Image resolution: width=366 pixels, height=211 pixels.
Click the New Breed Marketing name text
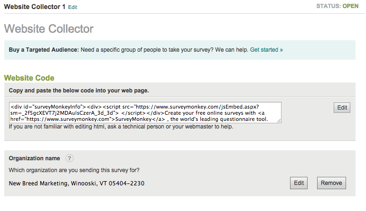39,183
